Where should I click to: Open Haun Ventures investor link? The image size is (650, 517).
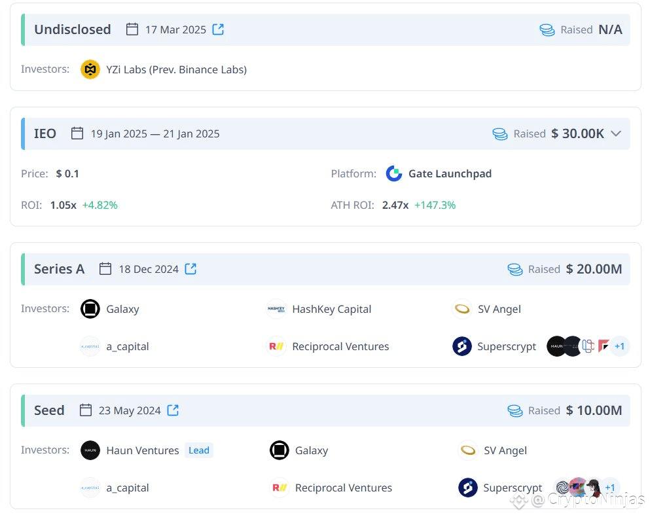143,450
